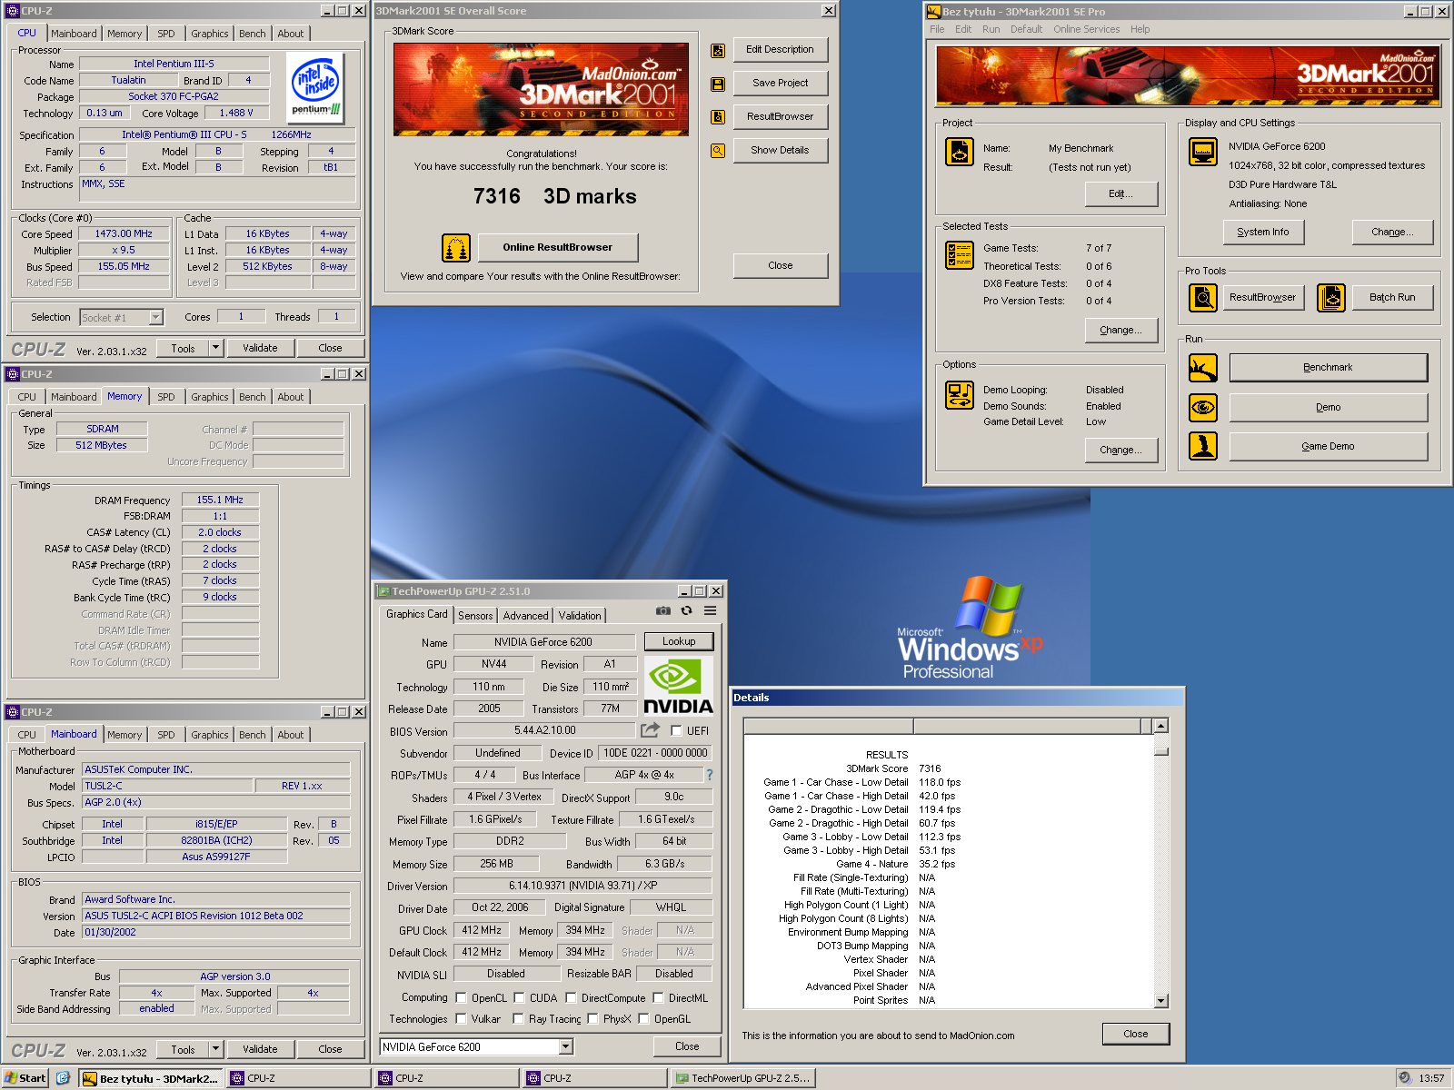Click the Edit... button under Project

[x=1120, y=193]
